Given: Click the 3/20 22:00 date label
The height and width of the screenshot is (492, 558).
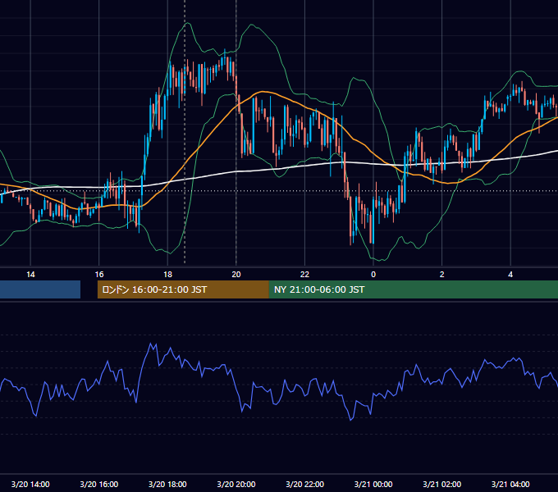Looking at the screenshot, I should (305, 484).
